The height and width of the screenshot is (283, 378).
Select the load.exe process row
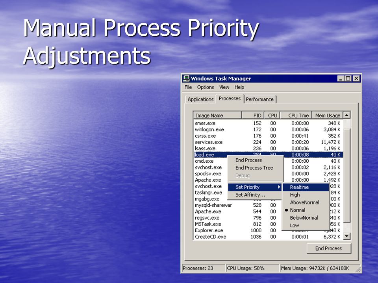[268, 154]
